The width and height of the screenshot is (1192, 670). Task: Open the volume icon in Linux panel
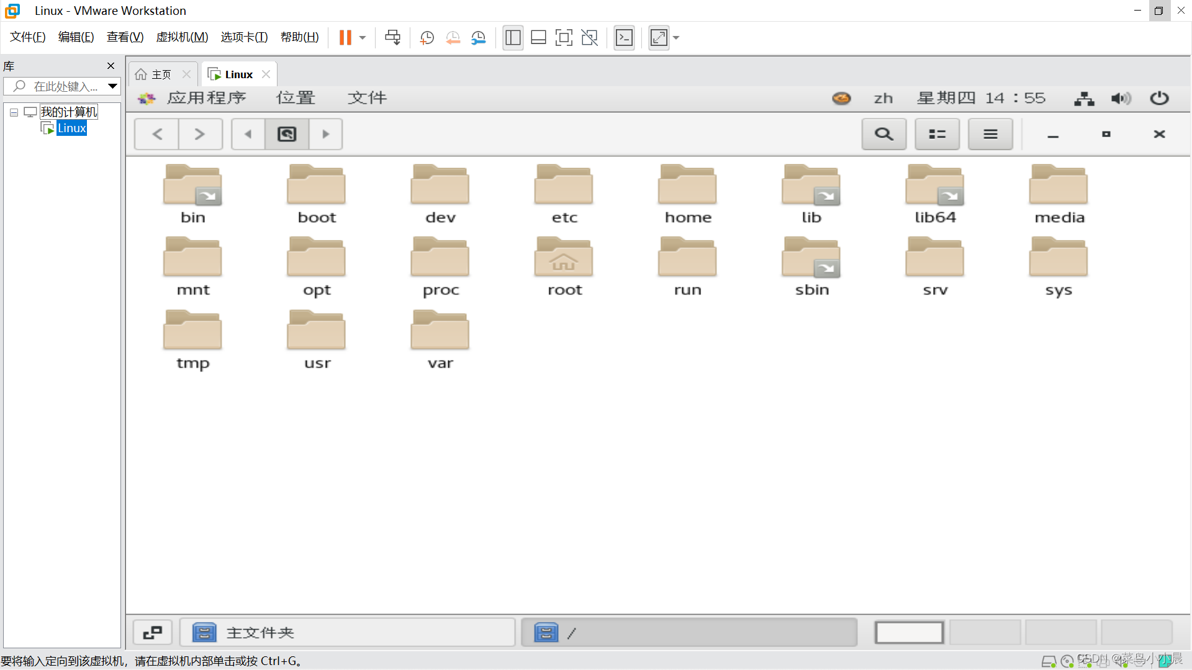pyautogui.click(x=1121, y=98)
